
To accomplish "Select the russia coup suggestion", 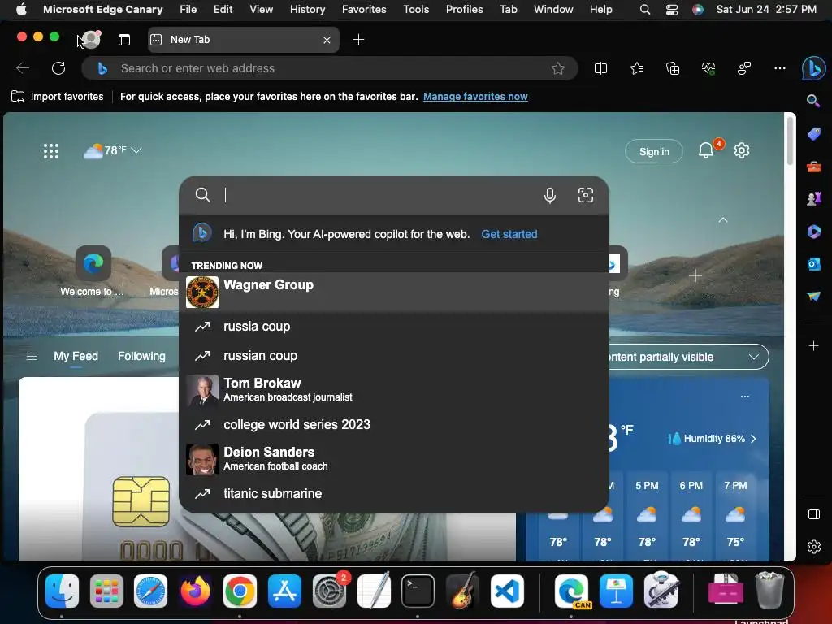I will (x=394, y=327).
